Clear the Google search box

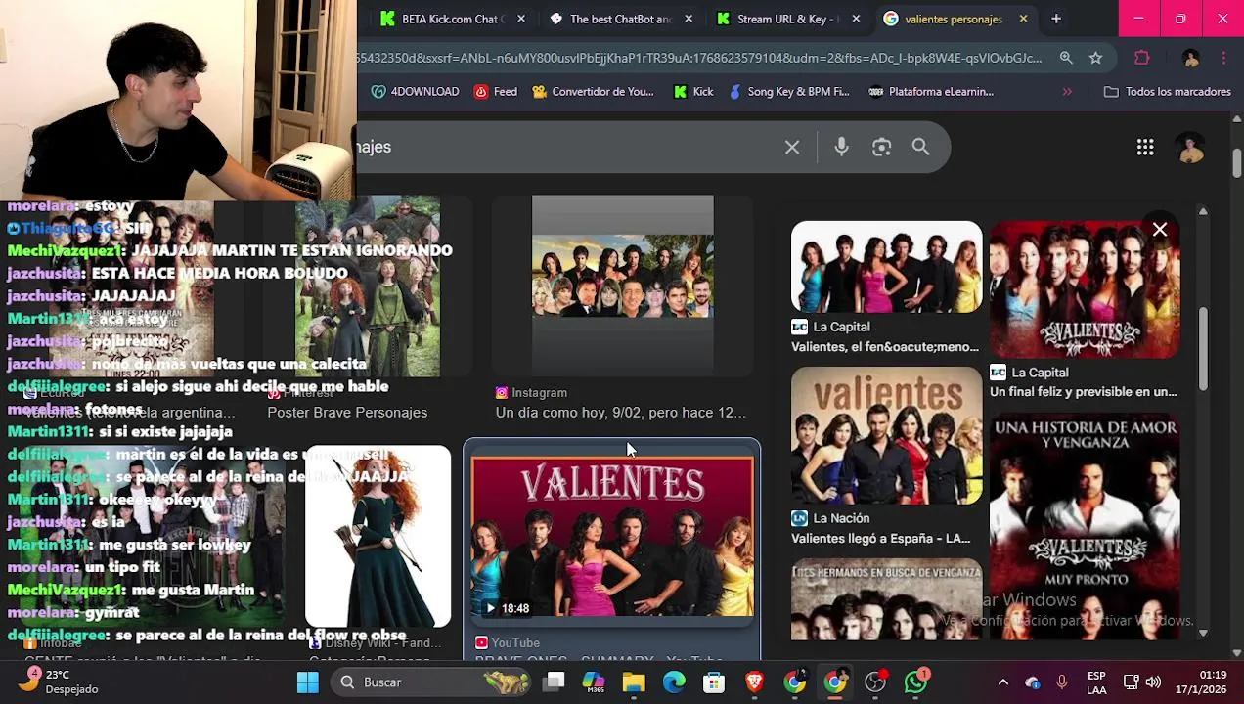pos(792,148)
